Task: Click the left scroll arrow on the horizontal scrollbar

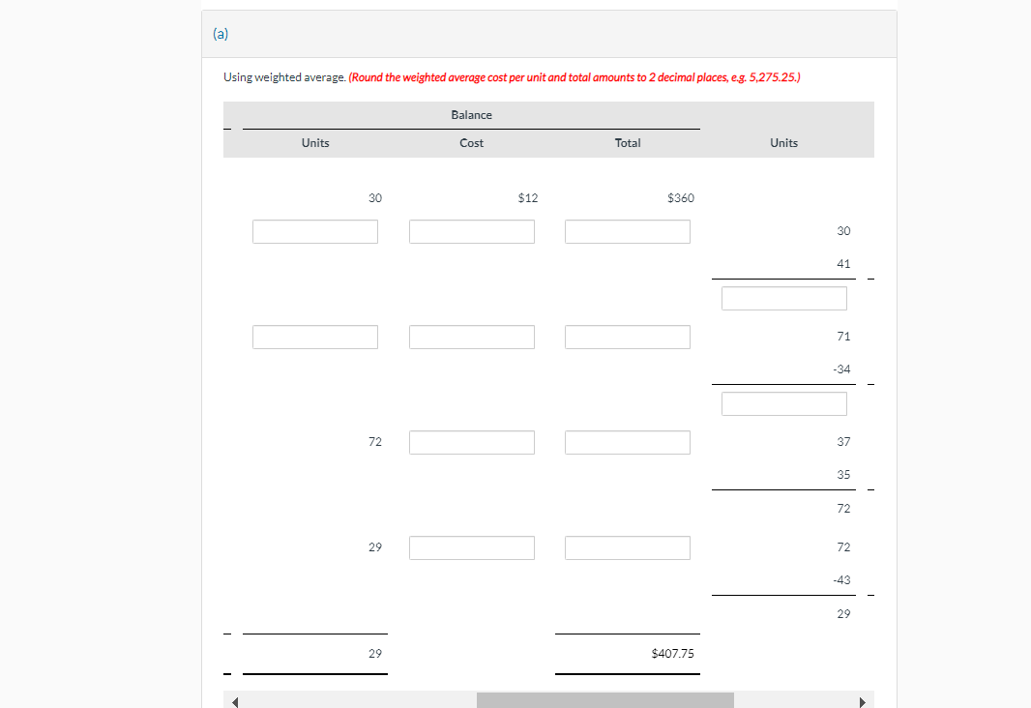Action: coord(233,698)
